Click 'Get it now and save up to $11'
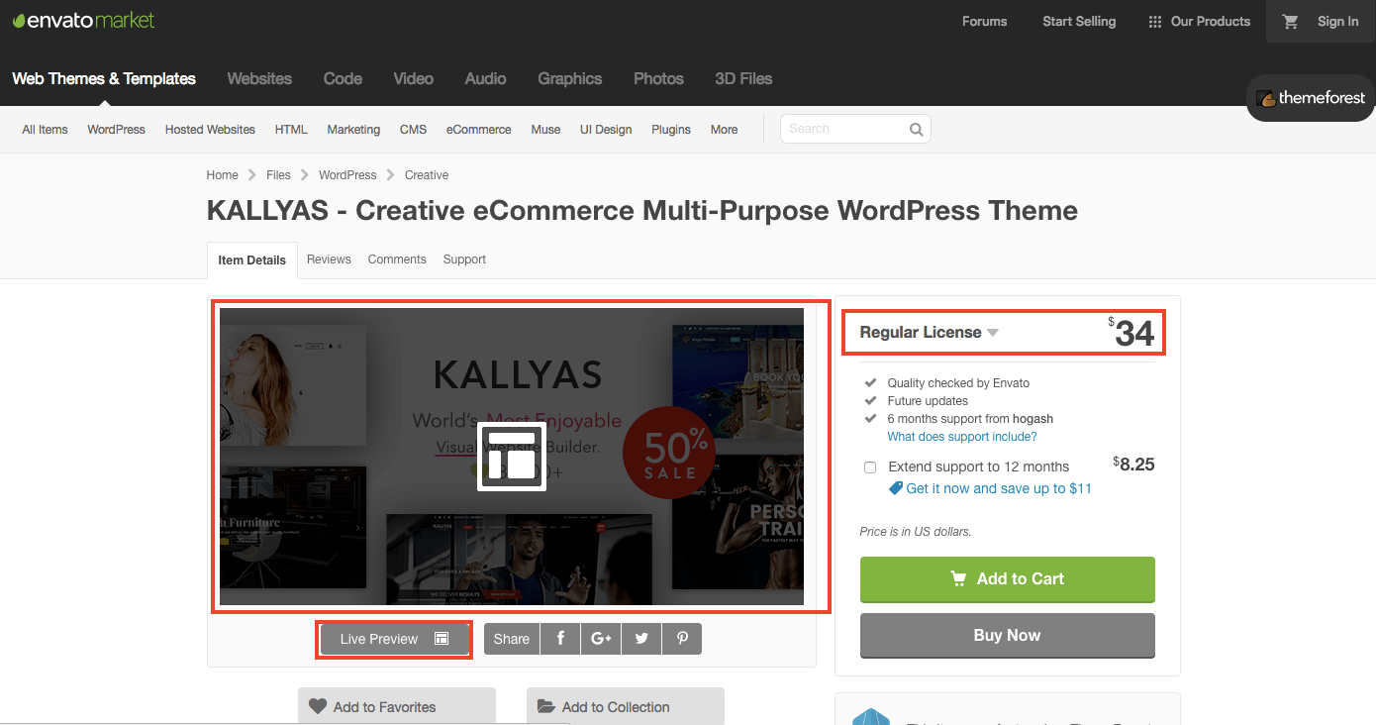This screenshot has width=1376, height=725. coord(999,488)
